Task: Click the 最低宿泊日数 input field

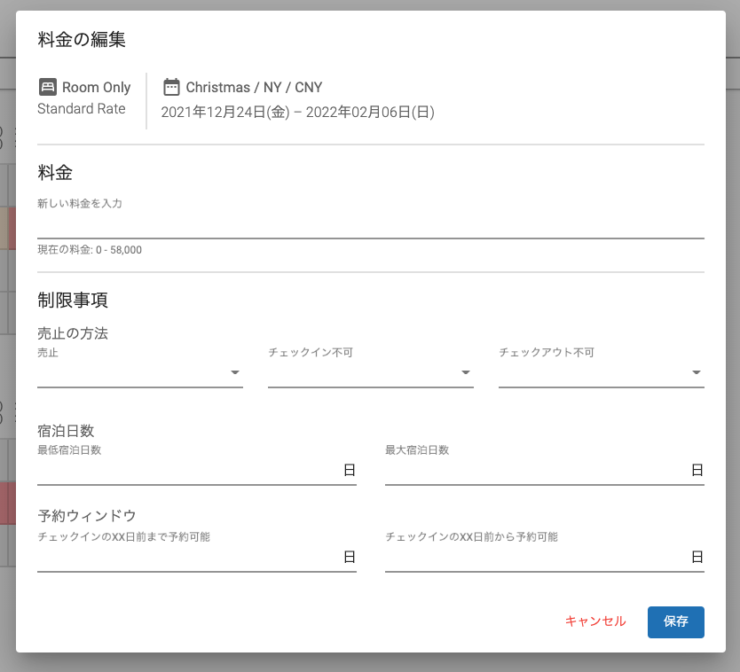Action: [x=188, y=471]
